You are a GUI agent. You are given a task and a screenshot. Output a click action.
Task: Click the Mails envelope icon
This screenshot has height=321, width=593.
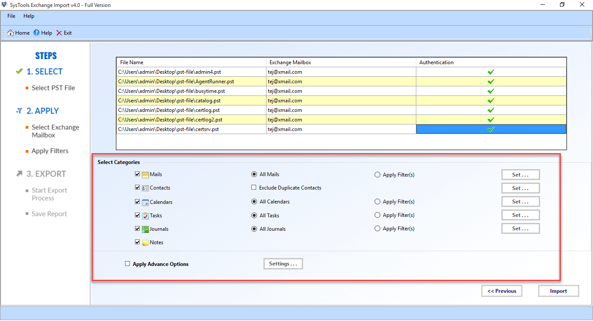(145, 175)
